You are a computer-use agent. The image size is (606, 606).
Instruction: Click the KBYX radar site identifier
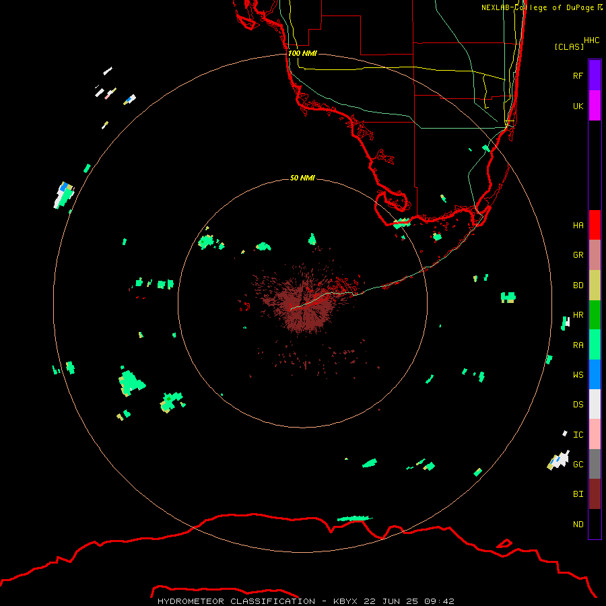[345, 601]
